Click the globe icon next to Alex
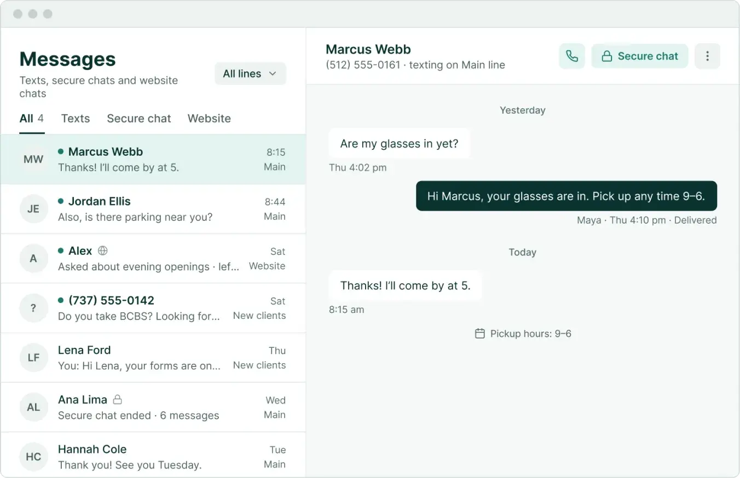Viewport: 740px width, 478px height. (102, 250)
